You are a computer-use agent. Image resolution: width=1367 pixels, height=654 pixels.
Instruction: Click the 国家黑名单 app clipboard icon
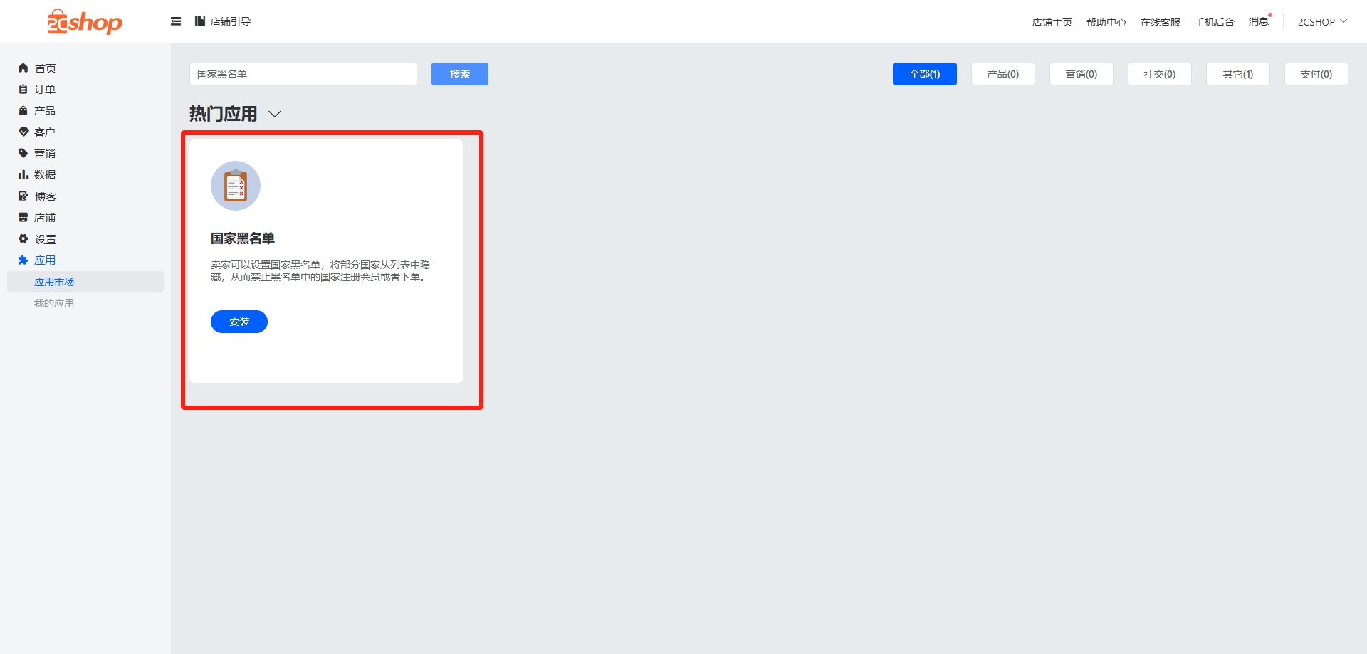tap(236, 186)
